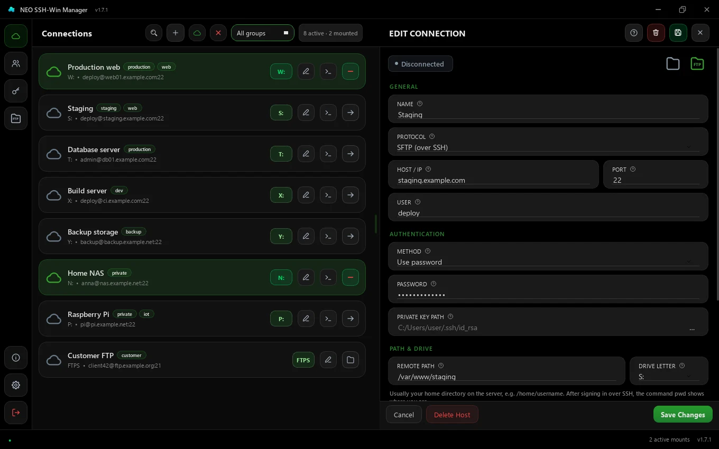Screen dimensions: 719x449
Task: Open the FTP folder sidebar icon
Action: tap(16, 119)
